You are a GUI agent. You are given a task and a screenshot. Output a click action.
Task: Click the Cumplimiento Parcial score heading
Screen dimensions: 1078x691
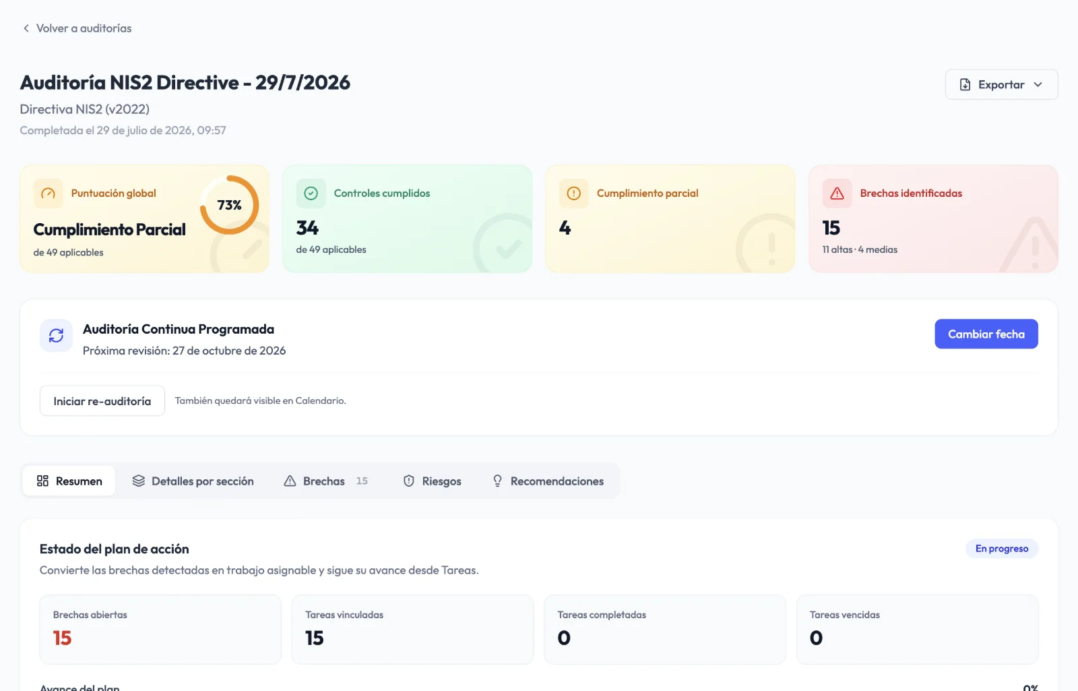[109, 230]
